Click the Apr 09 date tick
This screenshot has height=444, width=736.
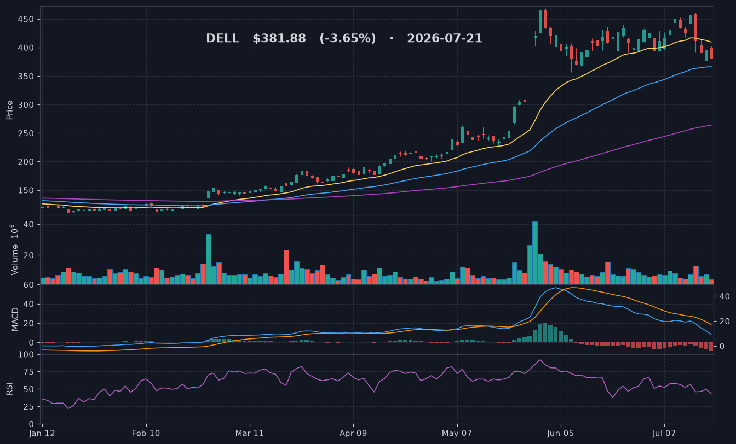tap(353, 433)
